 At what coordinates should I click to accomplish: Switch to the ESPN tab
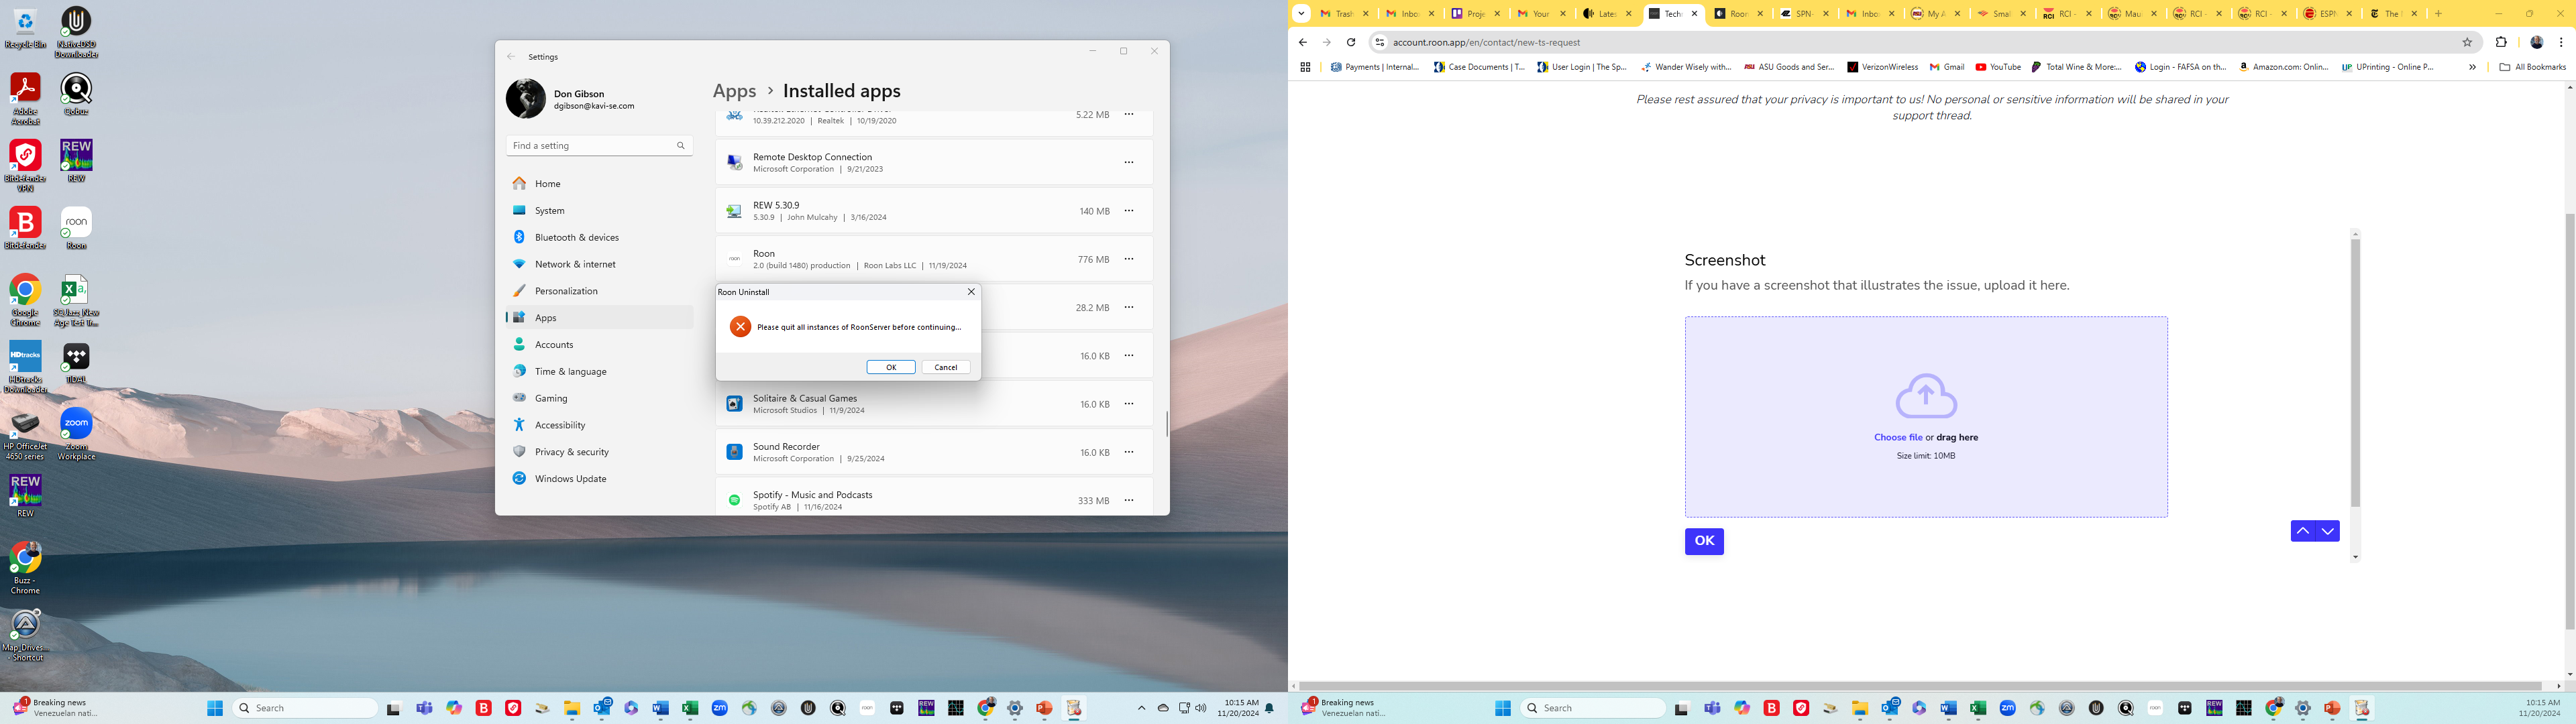coord(2325,14)
